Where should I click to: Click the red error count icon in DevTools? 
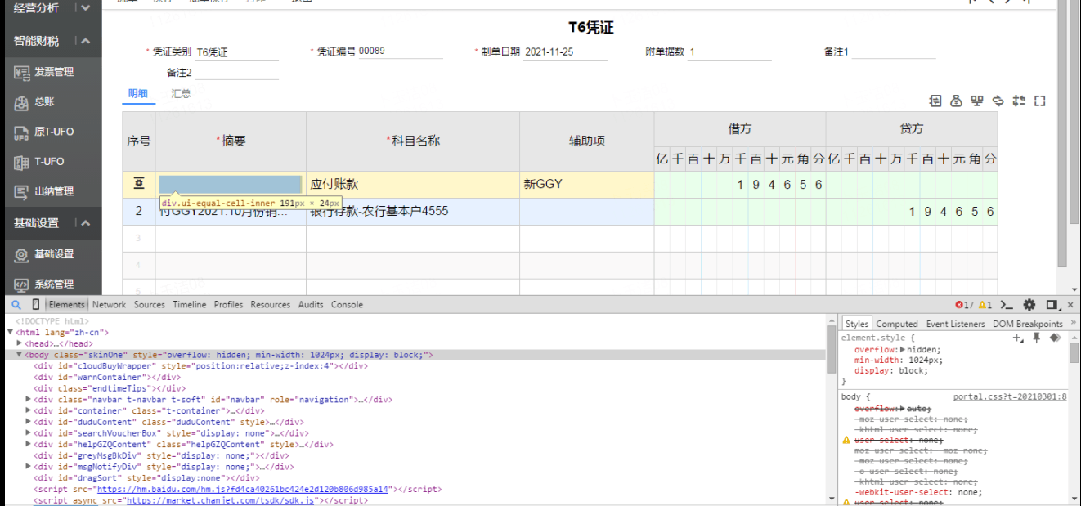click(x=959, y=305)
